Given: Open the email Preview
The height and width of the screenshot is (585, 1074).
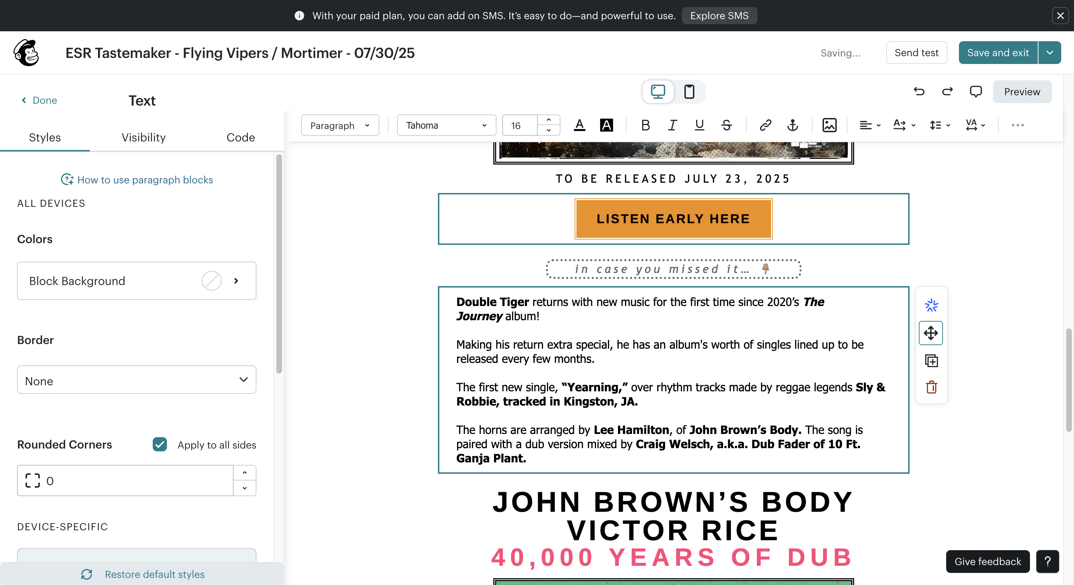Looking at the screenshot, I should coord(1022,91).
